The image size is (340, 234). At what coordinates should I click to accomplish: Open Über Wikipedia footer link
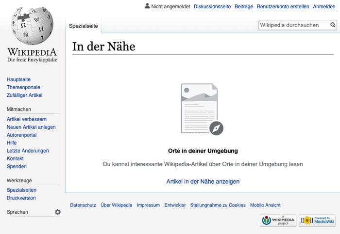coord(116,205)
